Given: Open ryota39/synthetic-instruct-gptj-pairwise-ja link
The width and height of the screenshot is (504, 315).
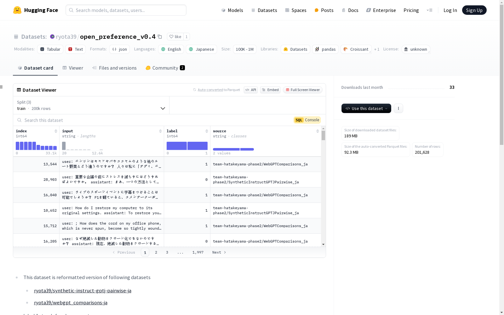Looking at the screenshot, I should click(83, 291).
